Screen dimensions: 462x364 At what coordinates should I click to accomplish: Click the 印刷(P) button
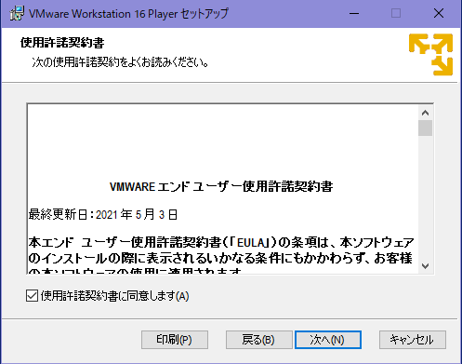coord(175,340)
